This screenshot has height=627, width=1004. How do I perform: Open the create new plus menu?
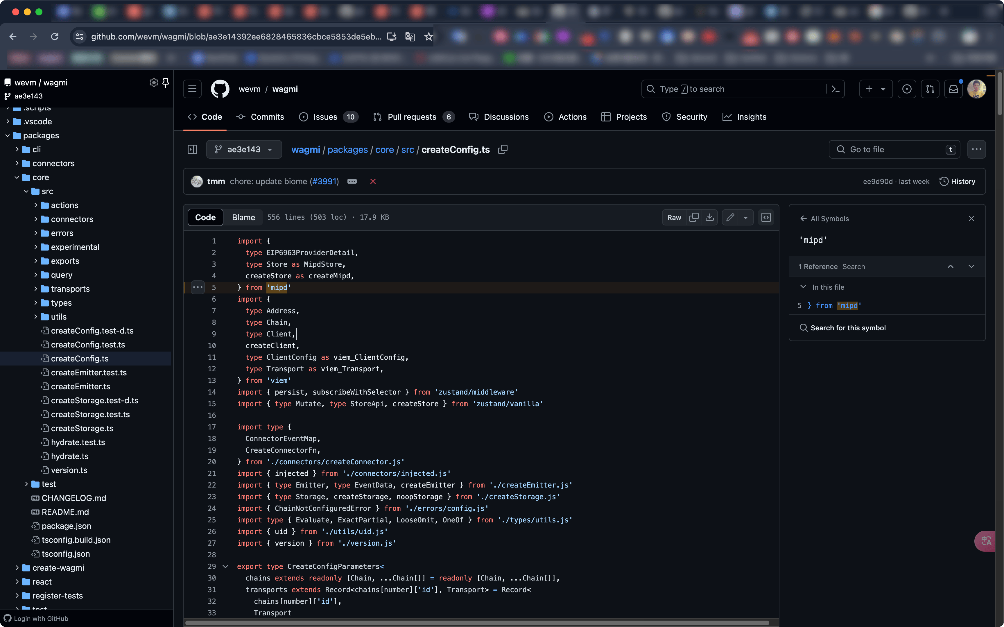tap(876, 89)
